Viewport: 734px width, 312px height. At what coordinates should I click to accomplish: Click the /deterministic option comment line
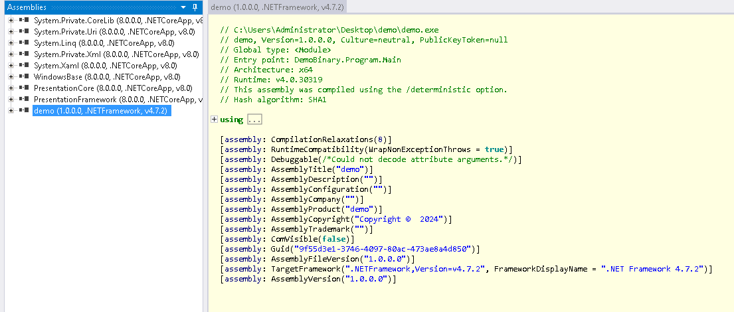click(364, 90)
